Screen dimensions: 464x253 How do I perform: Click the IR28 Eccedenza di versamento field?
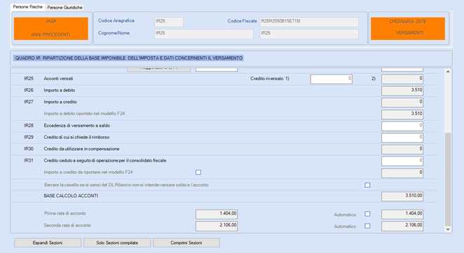pos(402,126)
